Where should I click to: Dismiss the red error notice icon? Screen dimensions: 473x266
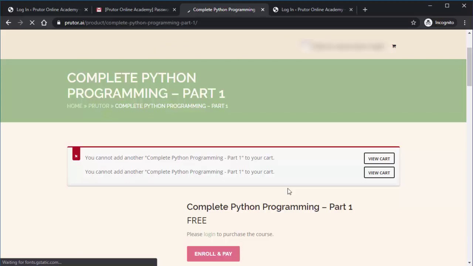[x=76, y=154]
